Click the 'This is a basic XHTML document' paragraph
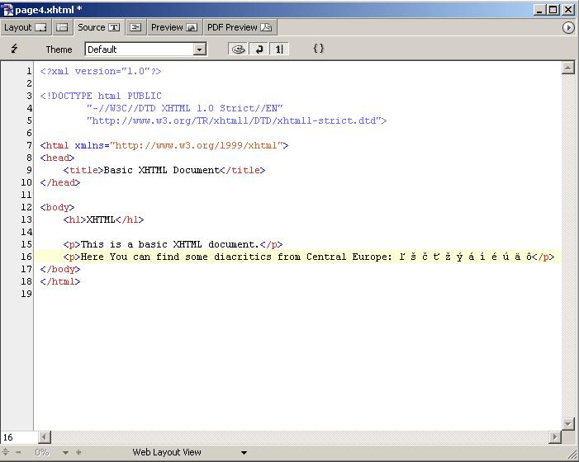 coord(173,244)
